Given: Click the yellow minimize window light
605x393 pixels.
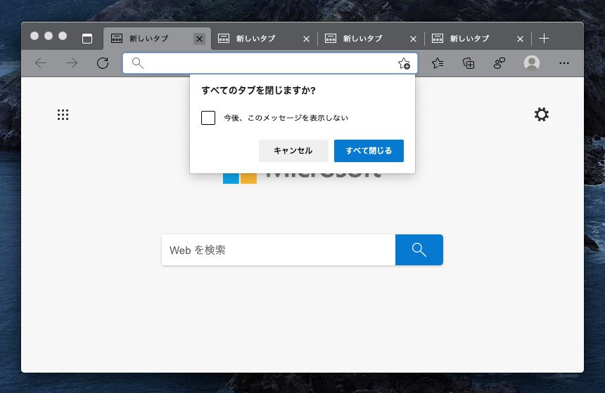Looking at the screenshot, I should tap(49, 36).
